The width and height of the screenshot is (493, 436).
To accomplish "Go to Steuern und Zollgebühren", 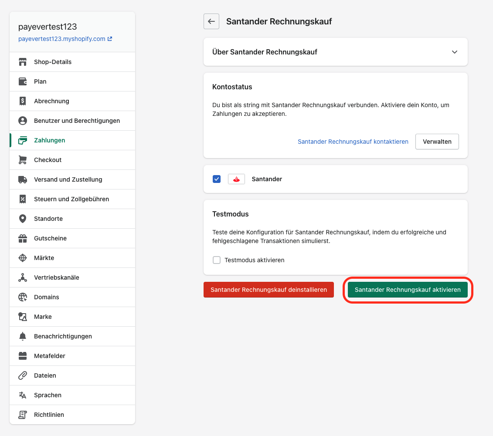I will pyautogui.click(x=72, y=199).
